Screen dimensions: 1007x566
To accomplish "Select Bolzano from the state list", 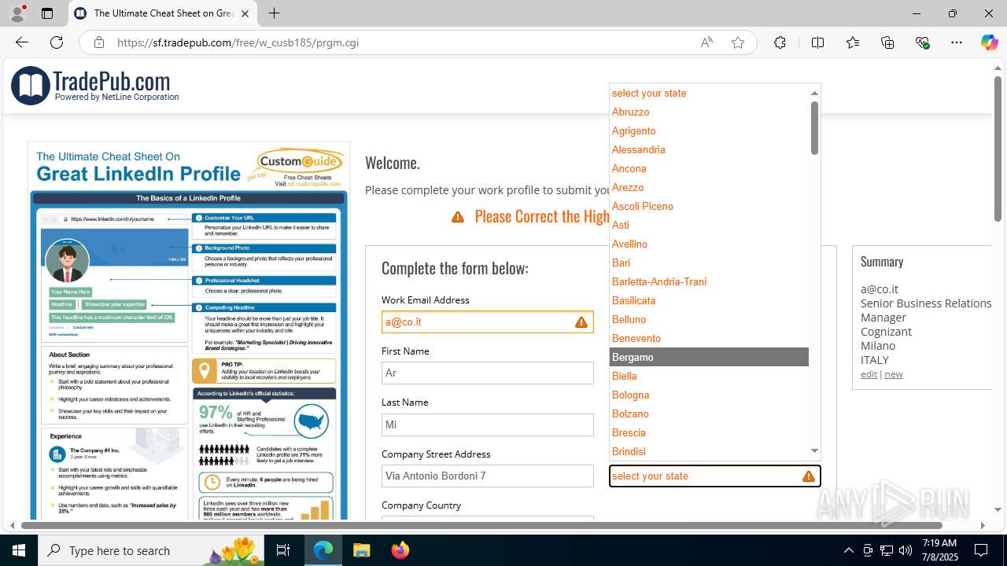I will pyautogui.click(x=709, y=413).
